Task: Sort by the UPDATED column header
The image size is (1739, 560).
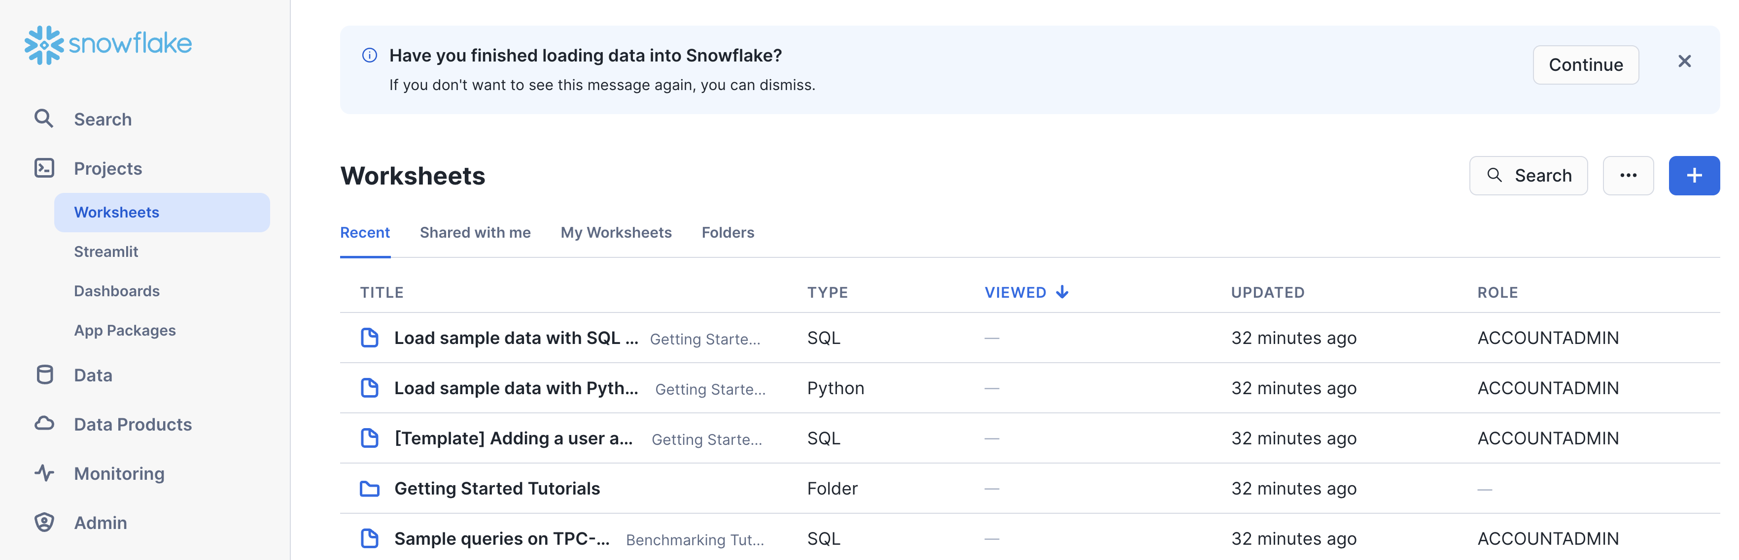Action: [1267, 292]
